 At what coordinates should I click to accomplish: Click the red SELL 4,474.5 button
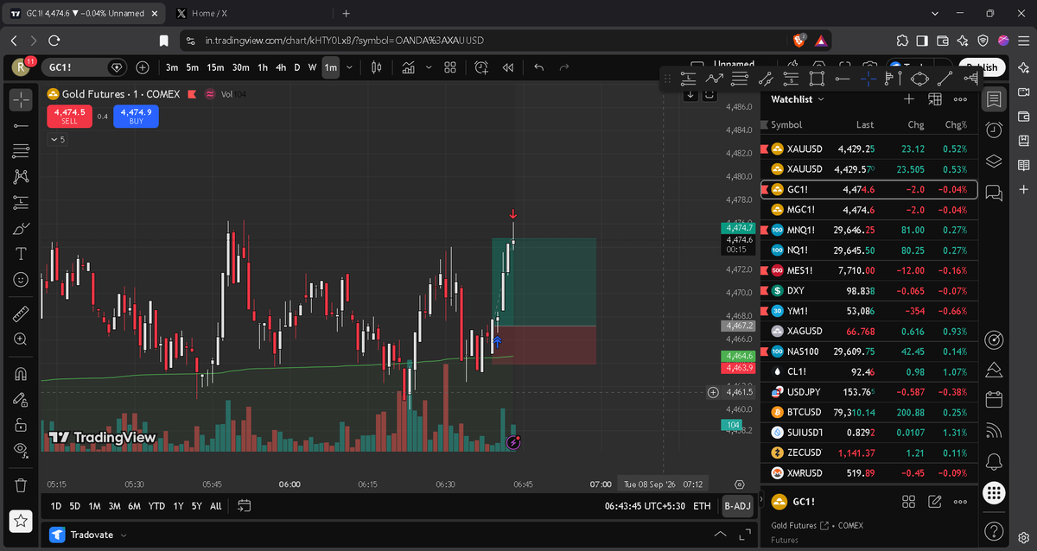(69, 116)
